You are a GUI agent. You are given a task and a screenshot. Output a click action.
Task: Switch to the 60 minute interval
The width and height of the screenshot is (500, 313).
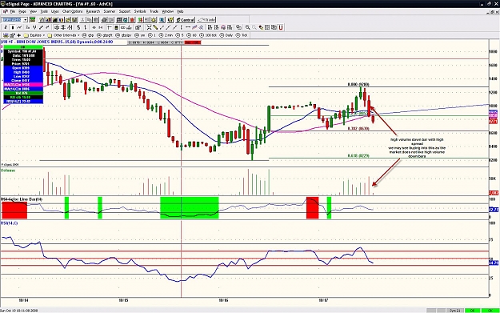click(192, 35)
